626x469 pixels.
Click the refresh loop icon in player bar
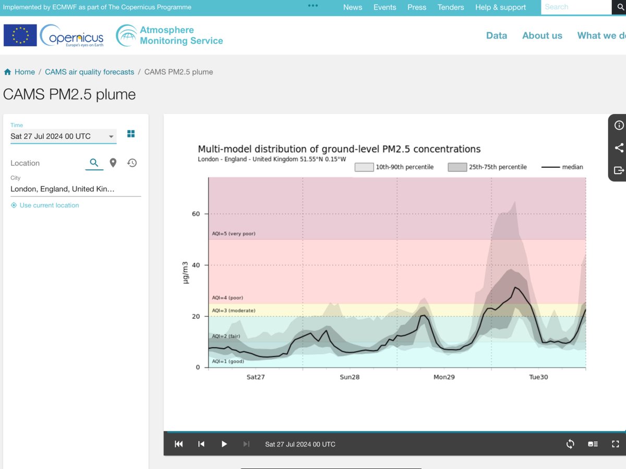[x=570, y=444]
